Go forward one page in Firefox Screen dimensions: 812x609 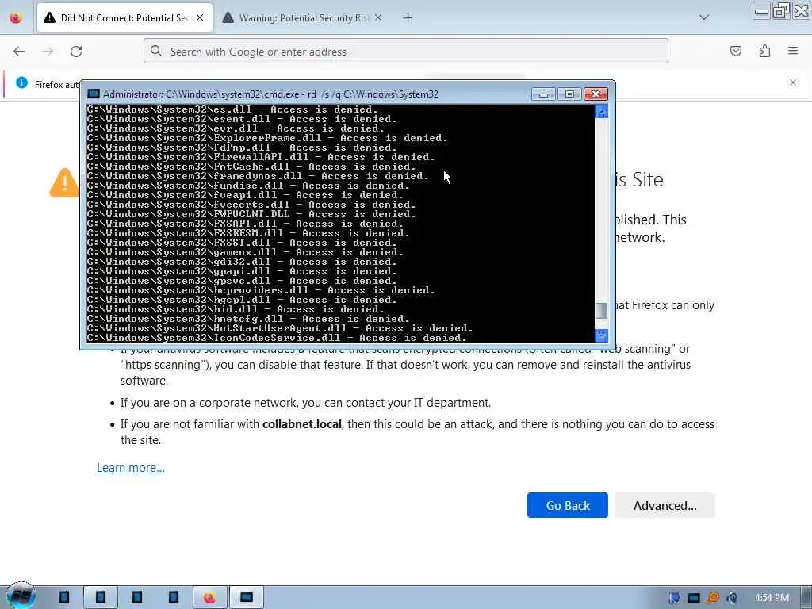[x=48, y=52]
